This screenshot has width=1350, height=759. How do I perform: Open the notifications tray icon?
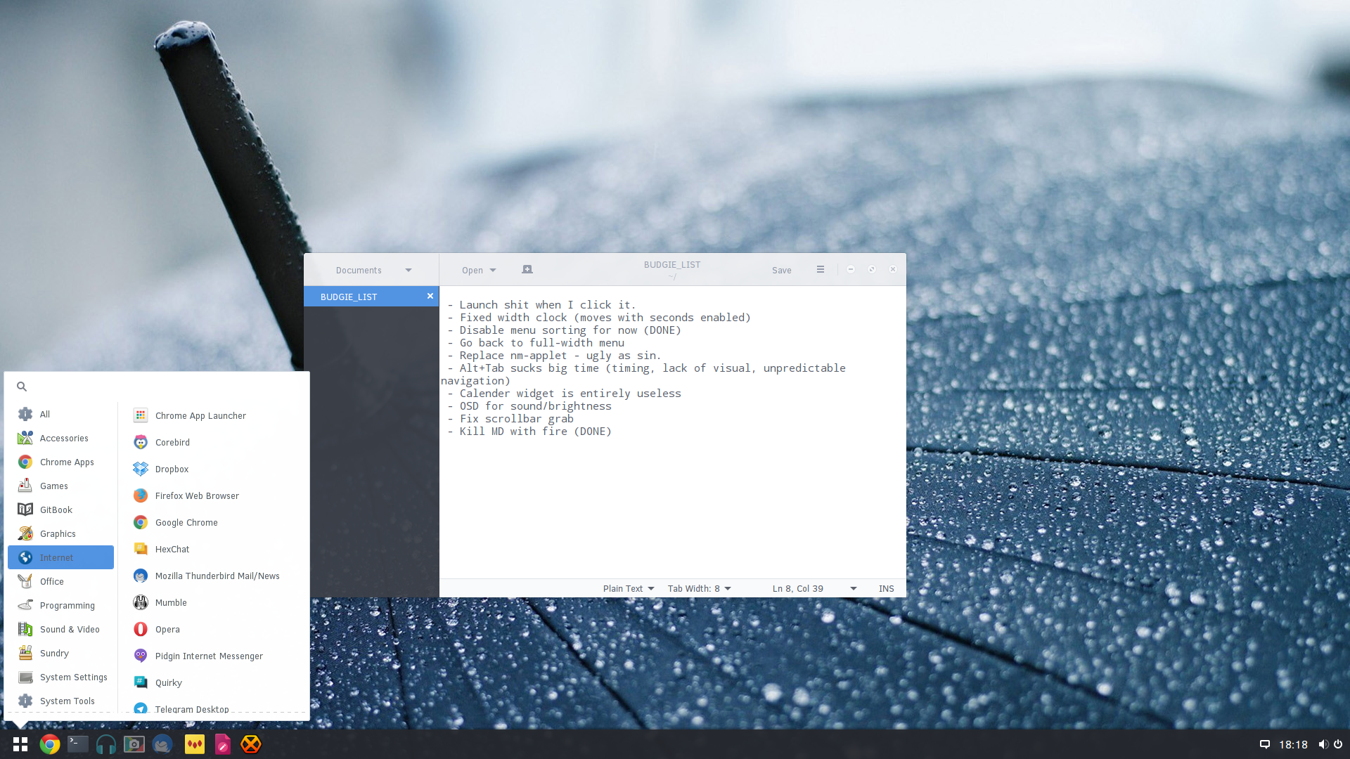pos(1264,744)
